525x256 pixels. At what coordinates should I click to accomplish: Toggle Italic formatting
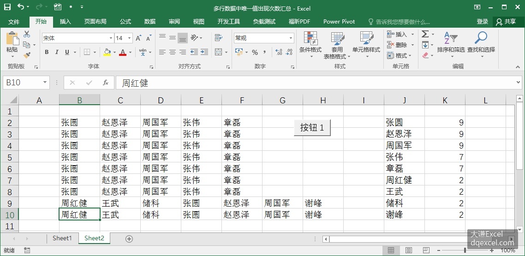[x=57, y=52]
